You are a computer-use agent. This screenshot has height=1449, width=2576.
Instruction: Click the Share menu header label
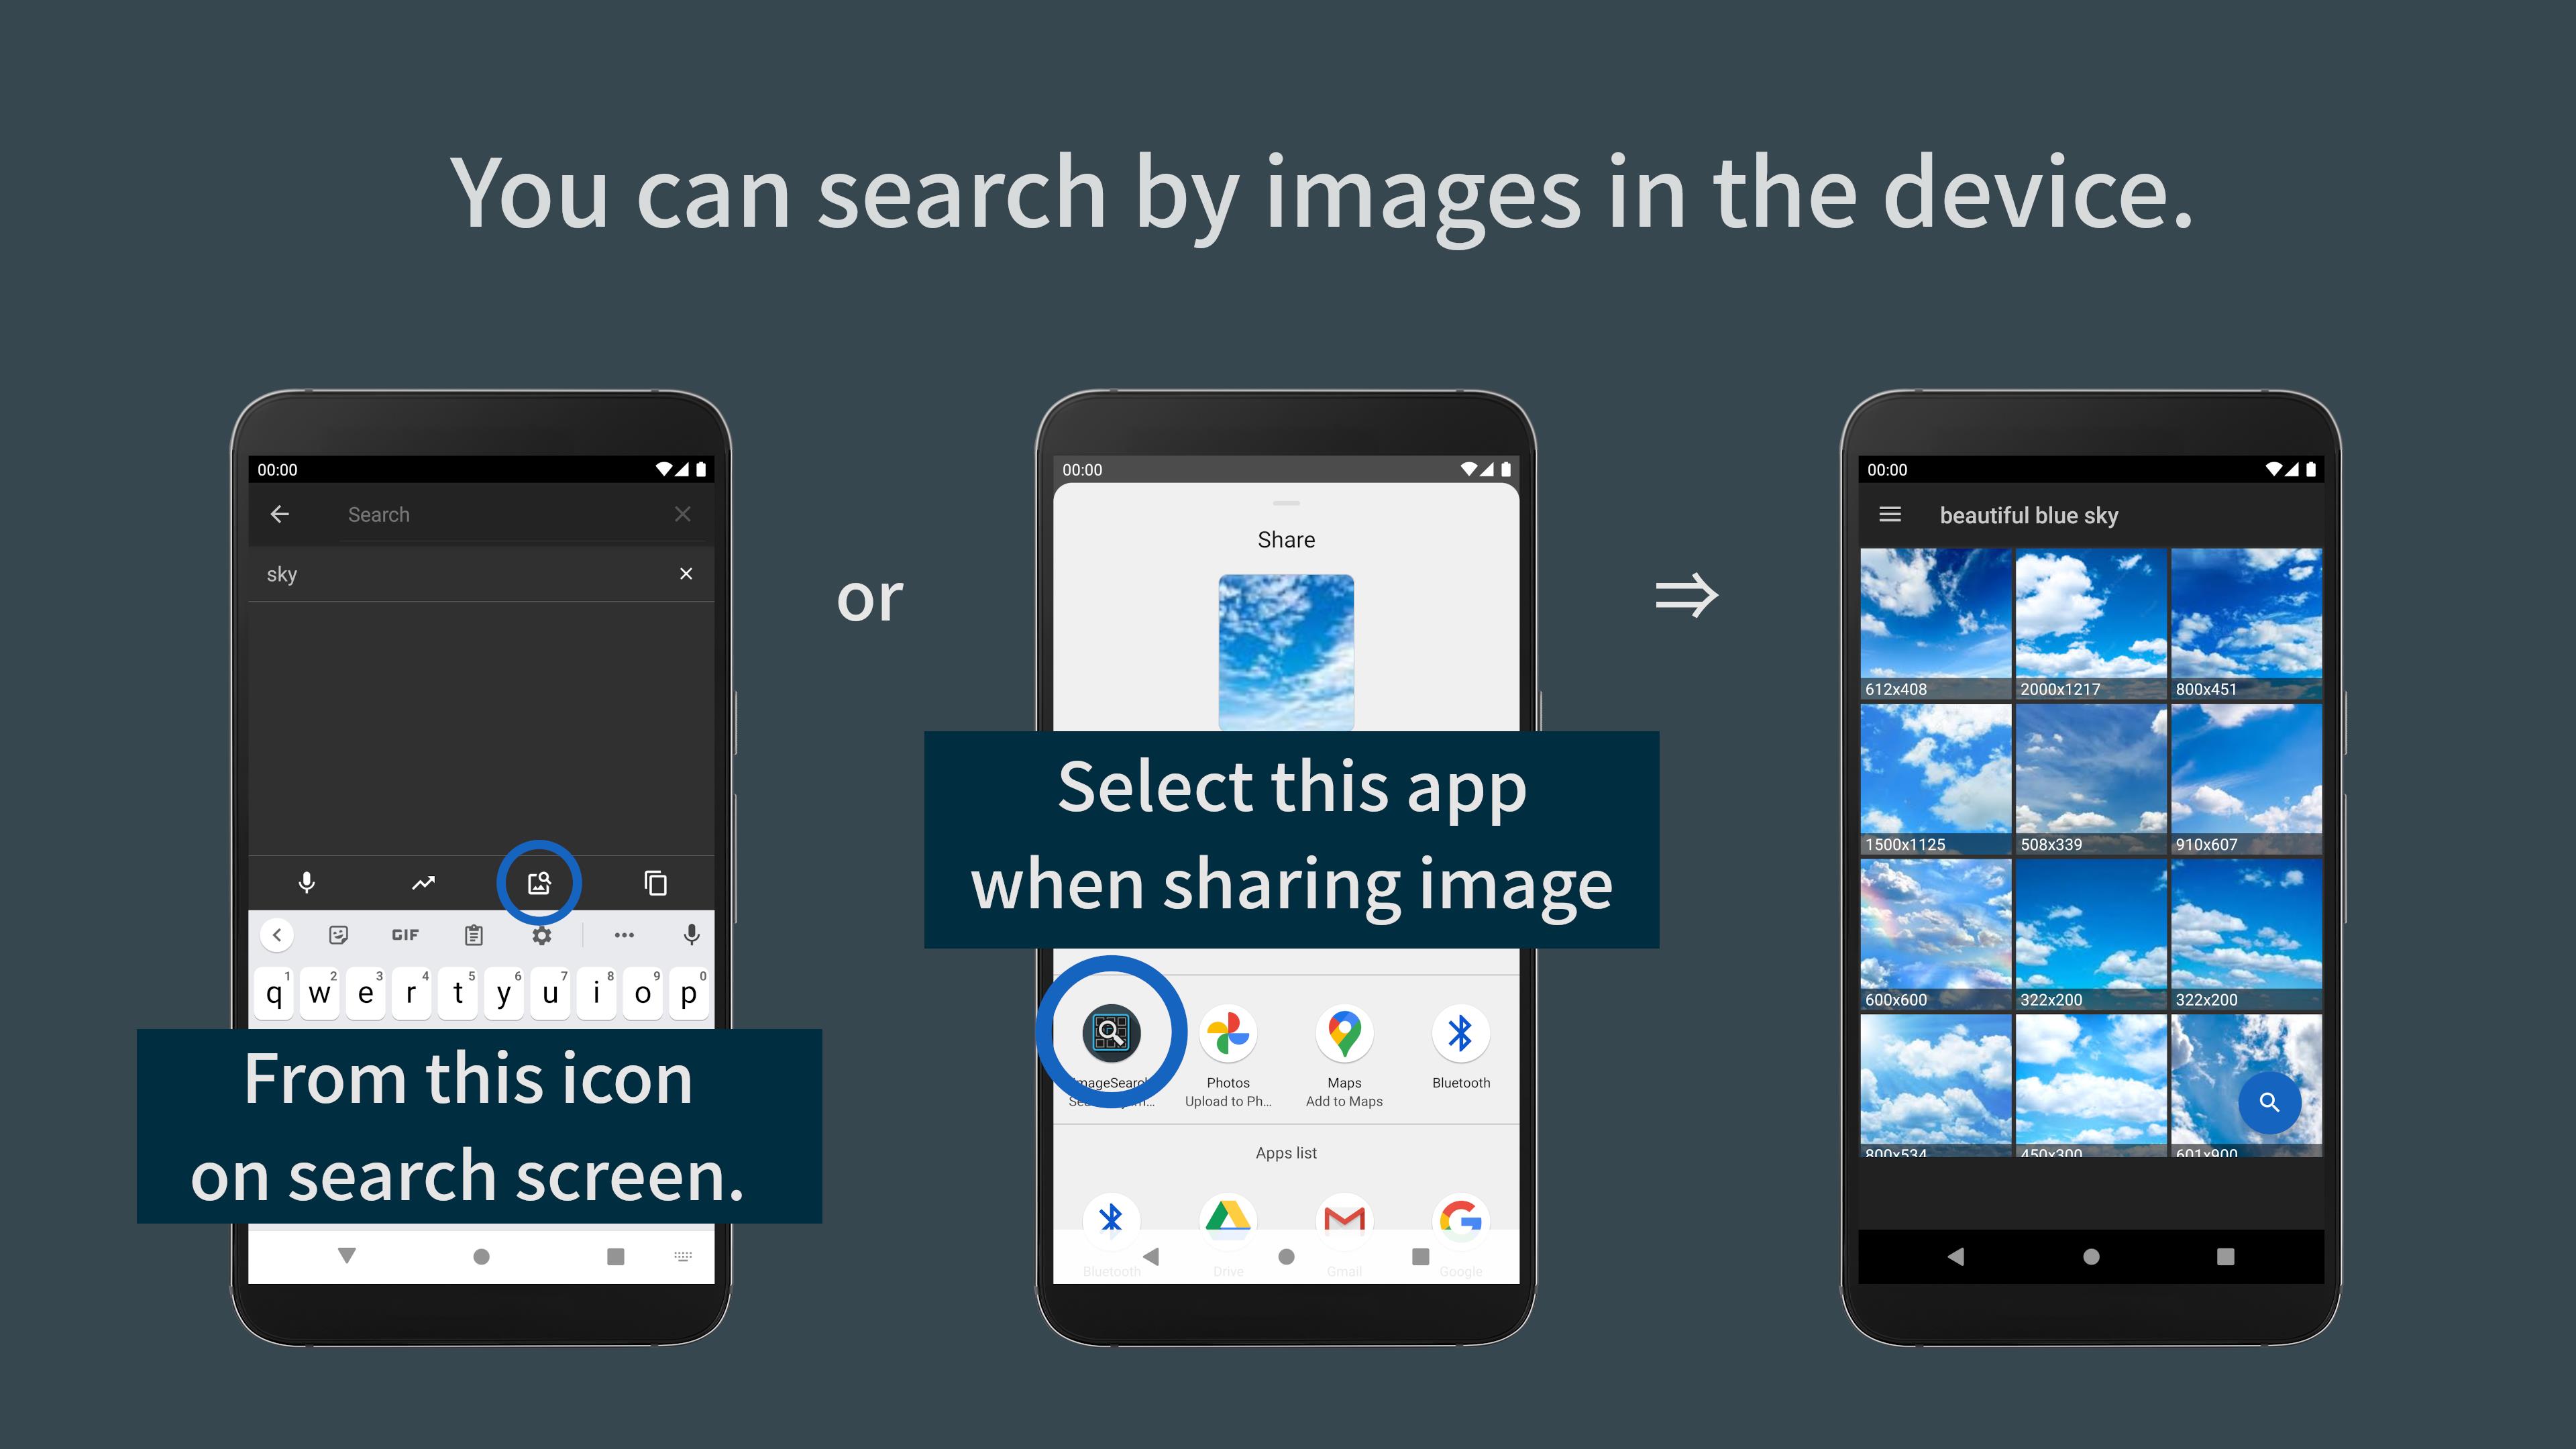(1286, 538)
